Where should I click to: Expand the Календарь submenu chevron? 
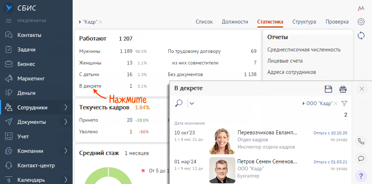pos(66,180)
